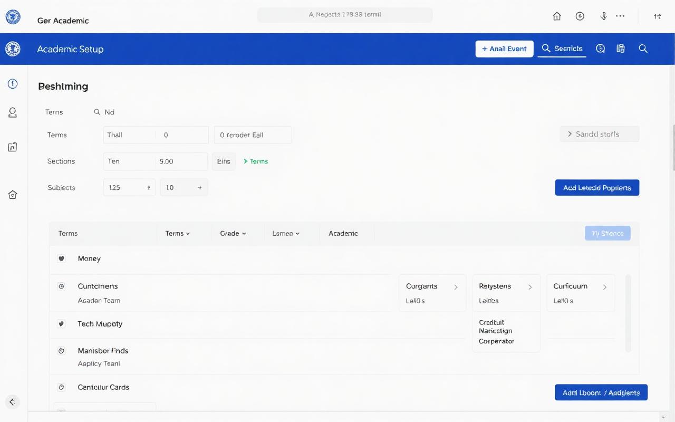
Task: Collapse sidebar with left chevron button
Action: pyautogui.click(x=12, y=402)
